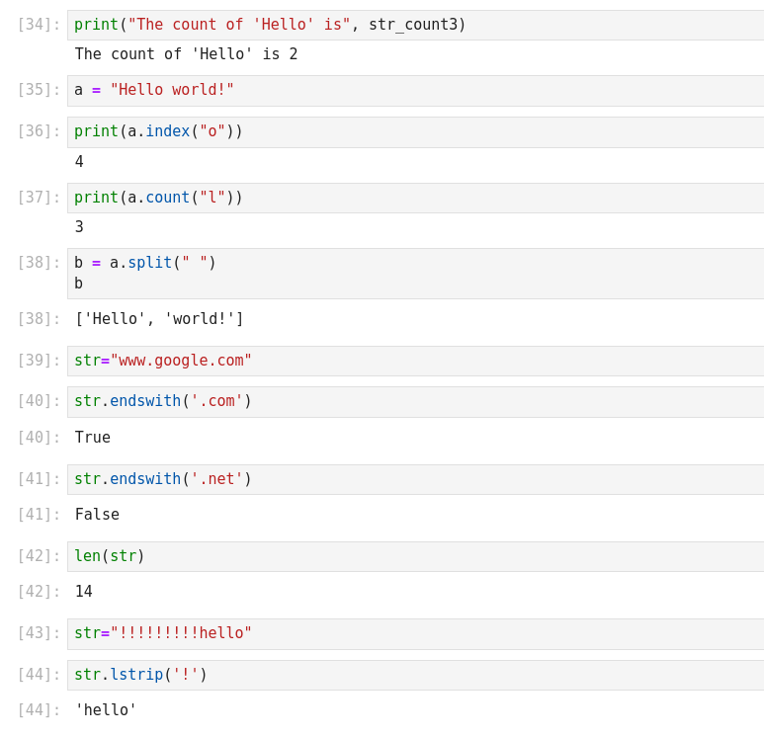Click the len(str) code cell
The width and height of the screenshot is (764, 736).
point(415,556)
